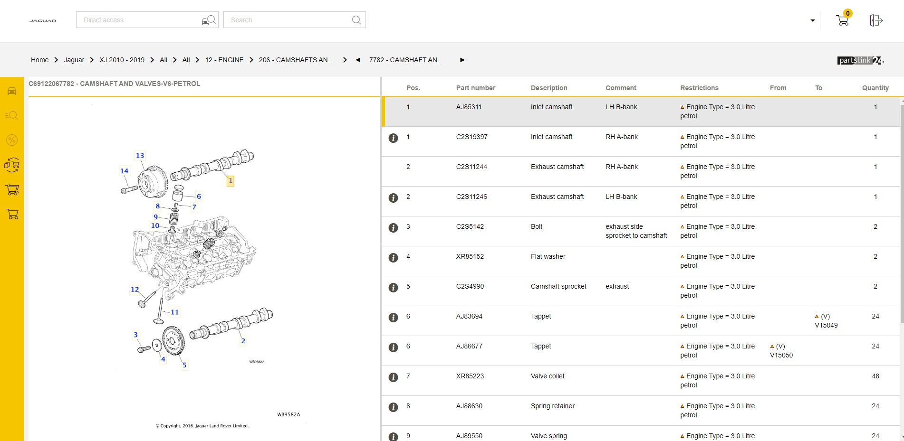
Task: Open the percent offers icon in sidebar
Action: coord(12,140)
